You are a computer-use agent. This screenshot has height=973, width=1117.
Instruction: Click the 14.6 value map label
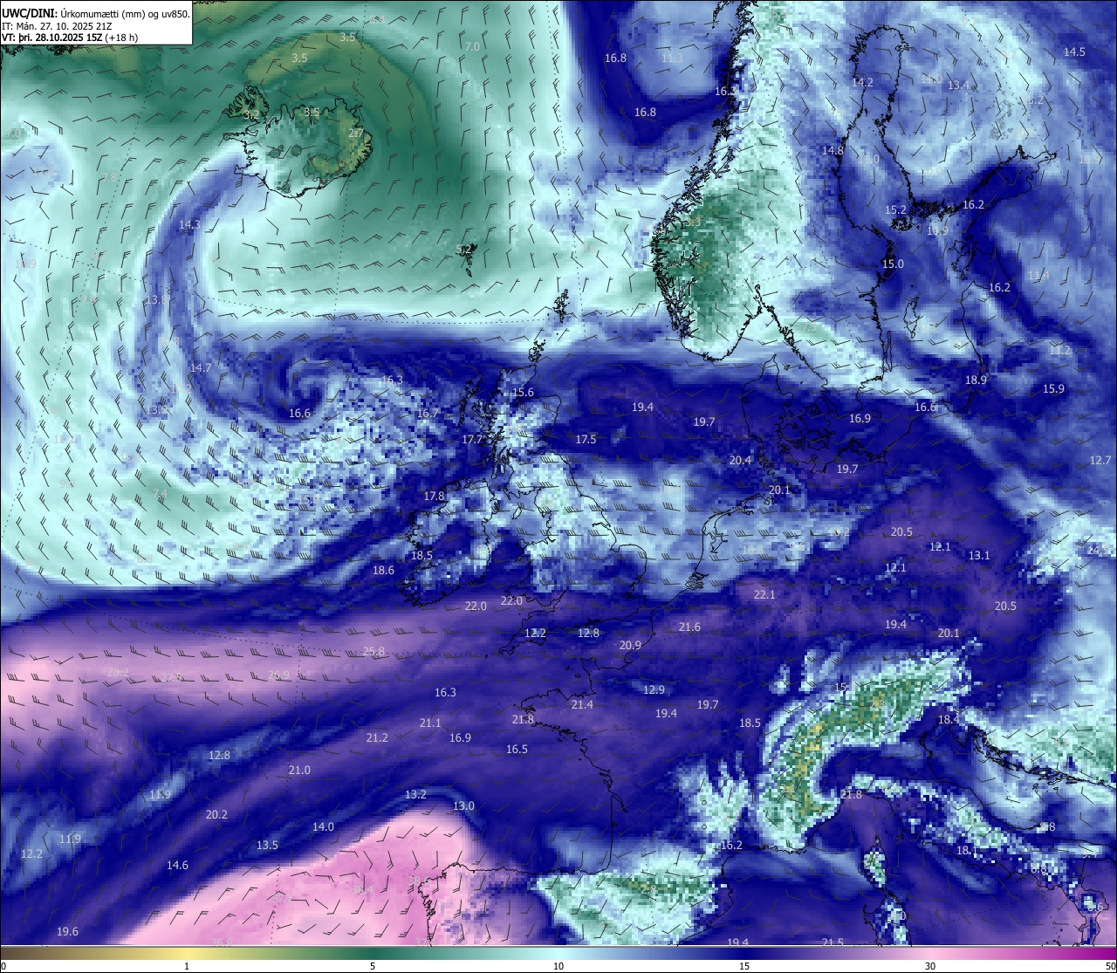point(177,865)
